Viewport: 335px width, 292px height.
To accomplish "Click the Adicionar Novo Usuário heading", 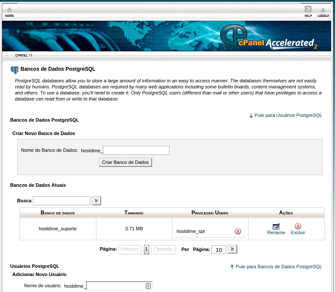I will 39,274.
